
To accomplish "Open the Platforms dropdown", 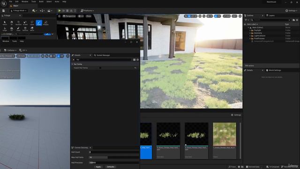I will [87, 11].
